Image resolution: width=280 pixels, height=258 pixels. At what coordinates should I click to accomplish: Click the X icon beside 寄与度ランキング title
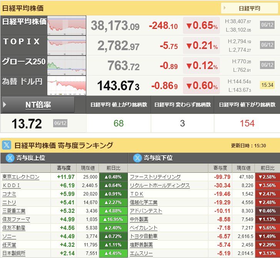[7, 145]
